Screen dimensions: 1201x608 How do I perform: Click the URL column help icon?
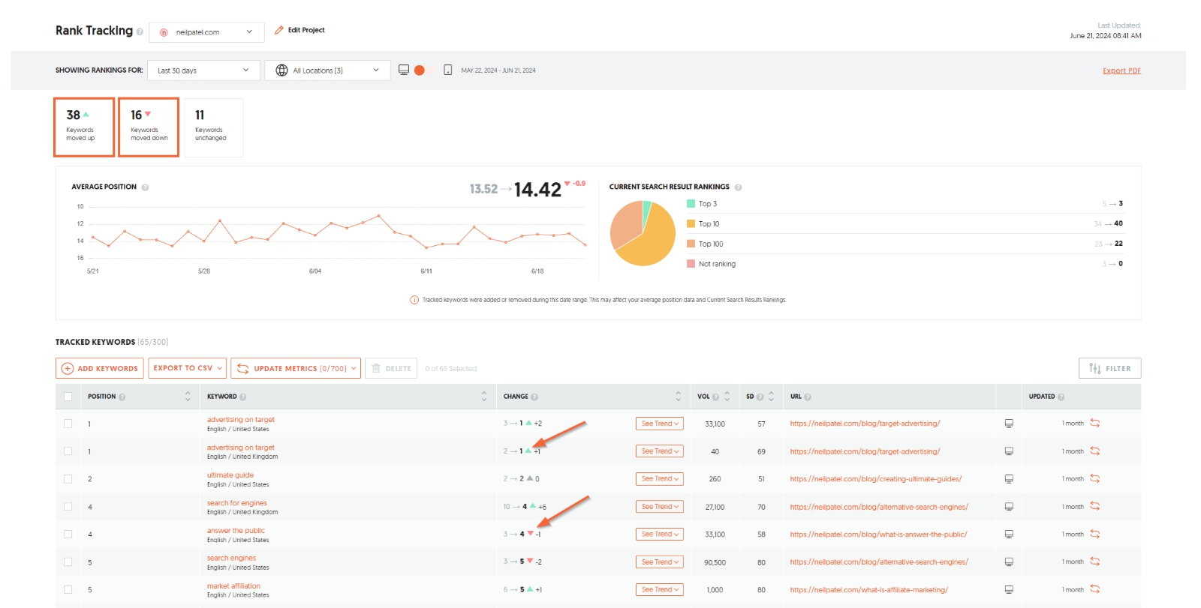pos(808,397)
